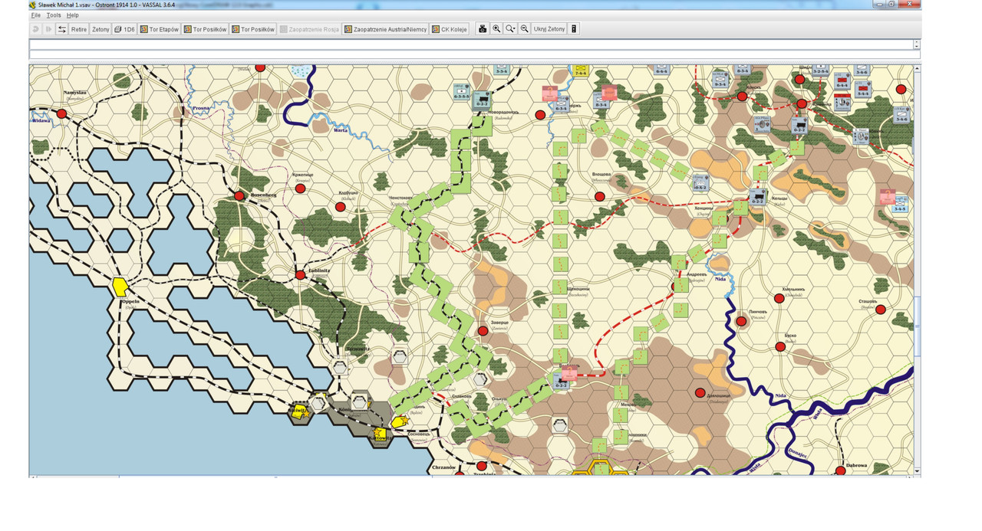Image resolution: width=982 pixels, height=531 pixels.
Task: Click the camera map snapshot icon
Action: pos(483,29)
